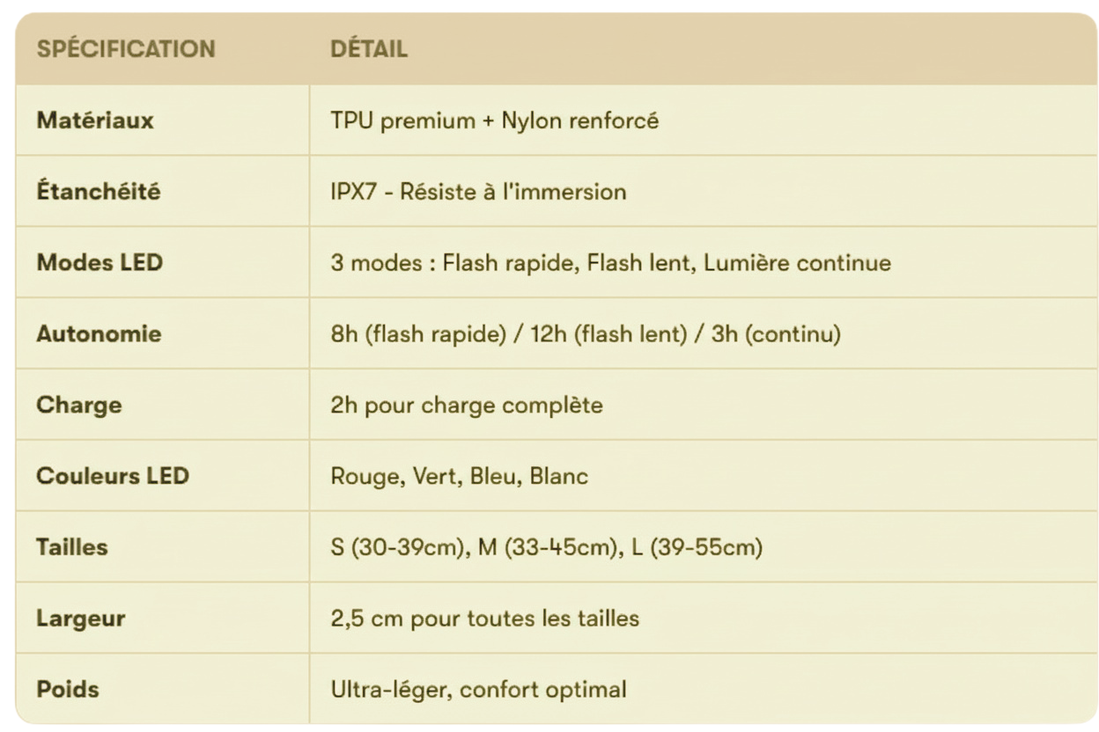Screen dimensions: 1099x732
Task: Select the Modes LED row label
Action: pos(100,262)
